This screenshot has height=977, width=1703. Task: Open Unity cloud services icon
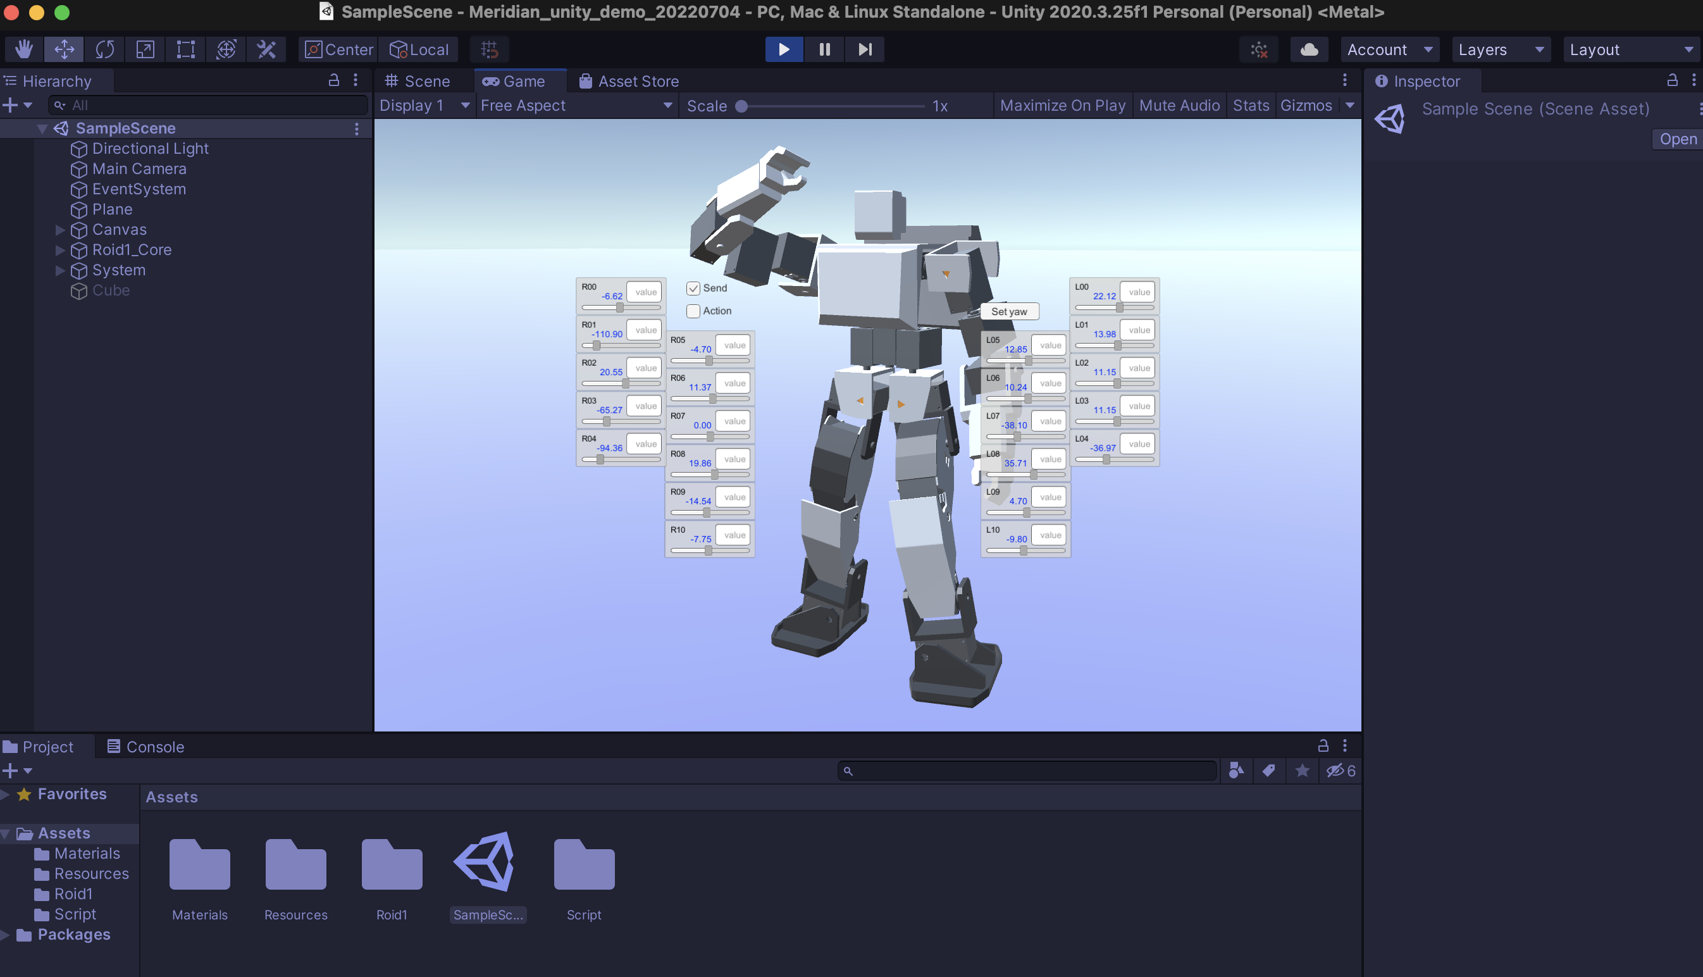(x=1308, y=49)
